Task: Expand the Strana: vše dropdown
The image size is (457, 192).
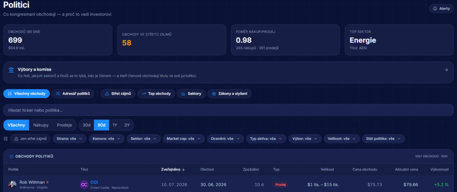Action: point(70,138)
